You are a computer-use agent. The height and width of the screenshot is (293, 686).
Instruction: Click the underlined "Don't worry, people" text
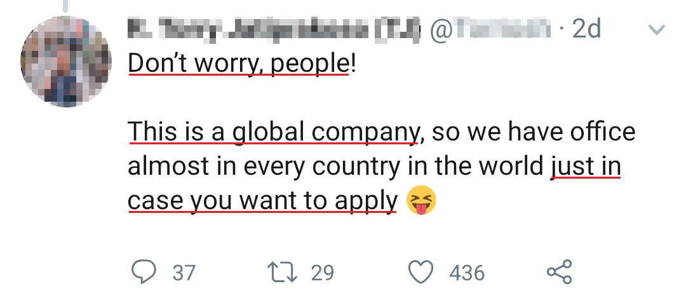pyautogui.click(x=238, y=64)
